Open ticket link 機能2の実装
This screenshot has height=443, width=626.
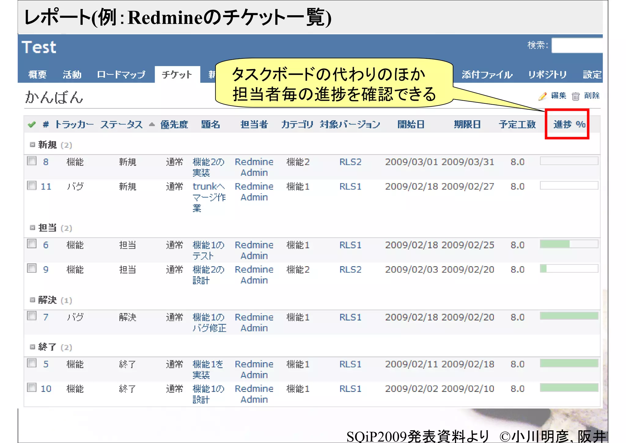(x=208, y=167)
